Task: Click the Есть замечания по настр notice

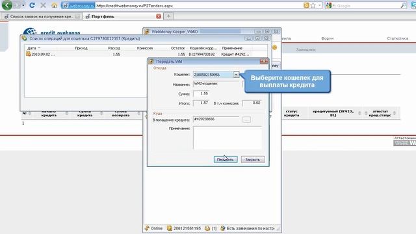Action: (x=248, y=228)
